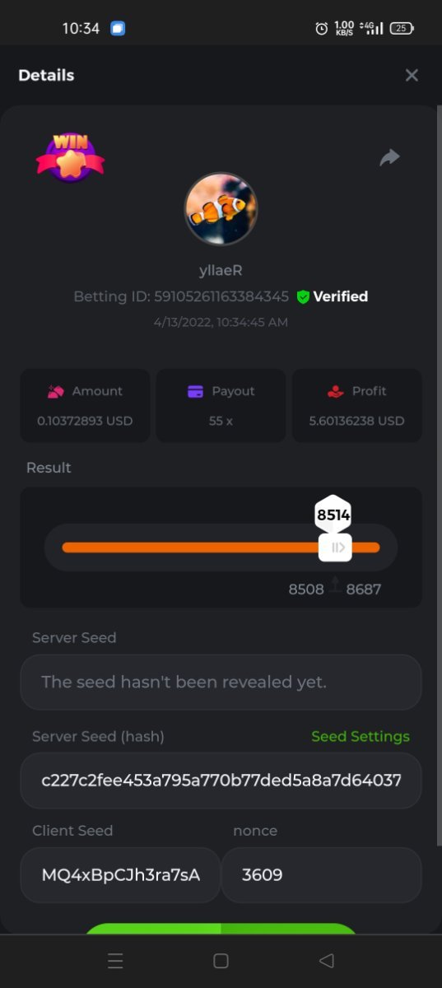
Task: Tap the green button at bottom
Action: (221, 929)
